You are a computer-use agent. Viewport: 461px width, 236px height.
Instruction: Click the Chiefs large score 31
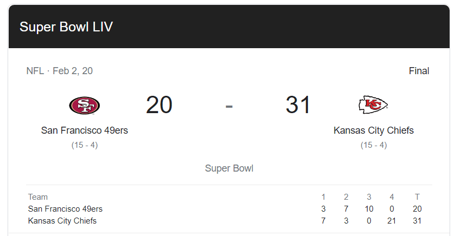pos(298,105)
